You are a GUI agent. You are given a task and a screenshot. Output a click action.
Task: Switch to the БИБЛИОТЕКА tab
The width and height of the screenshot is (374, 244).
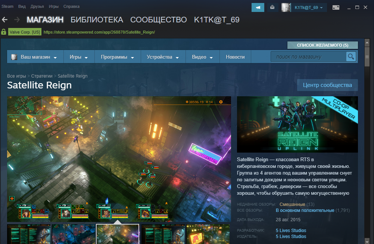click(x=97, y=19)
